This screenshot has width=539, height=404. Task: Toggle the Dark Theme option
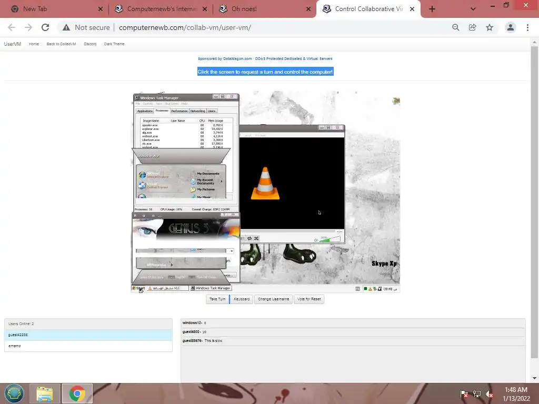(x=114, y=44)
